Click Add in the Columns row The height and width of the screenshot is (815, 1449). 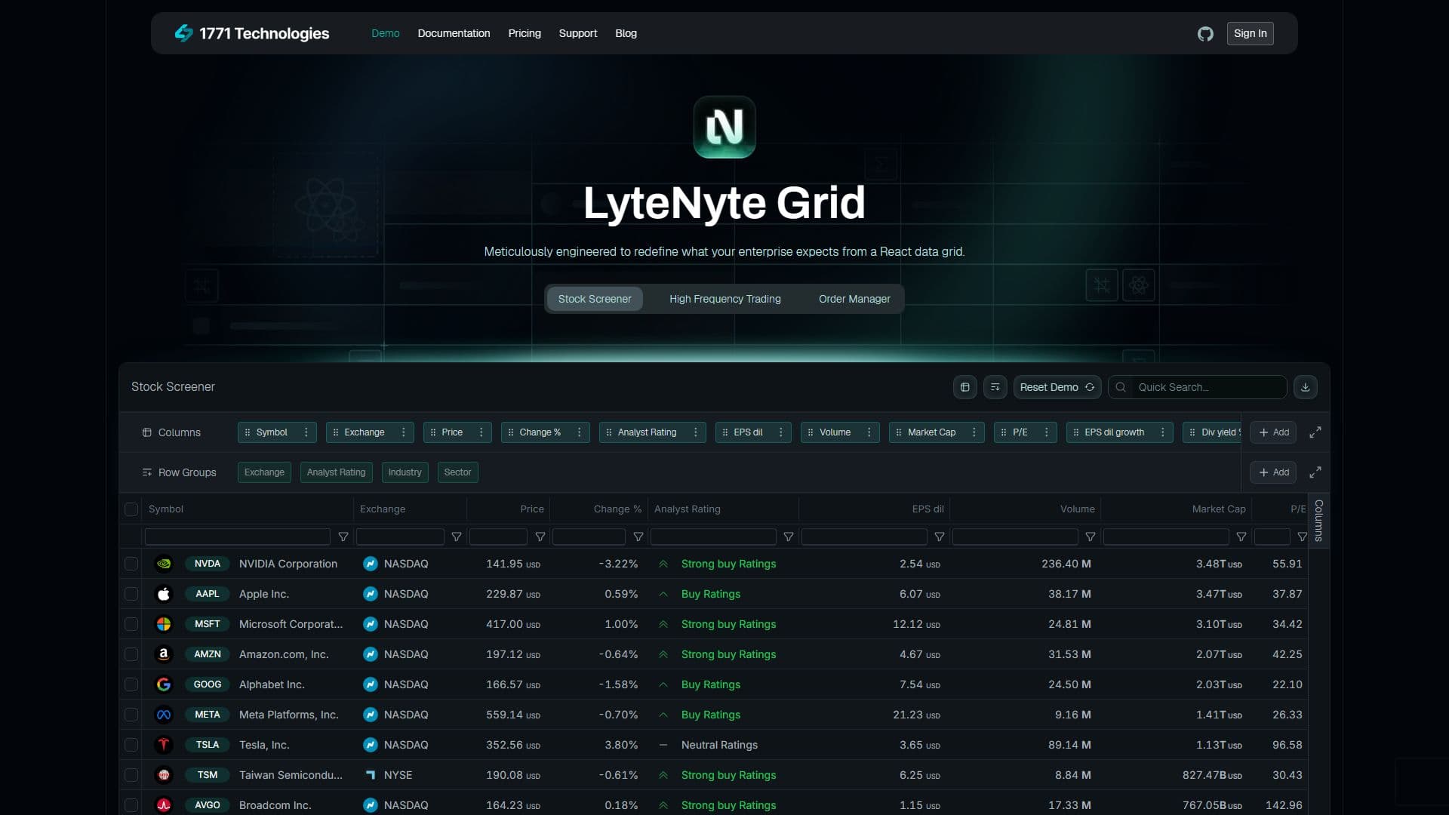pyautogui.click(x=1273, y=432)
